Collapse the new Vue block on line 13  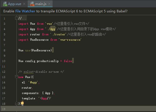16,77
